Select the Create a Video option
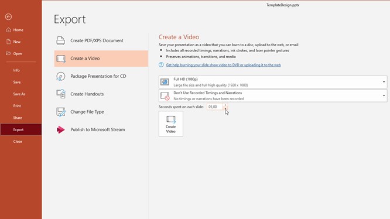Screen dimensions: 390x219 click(101, 59)
